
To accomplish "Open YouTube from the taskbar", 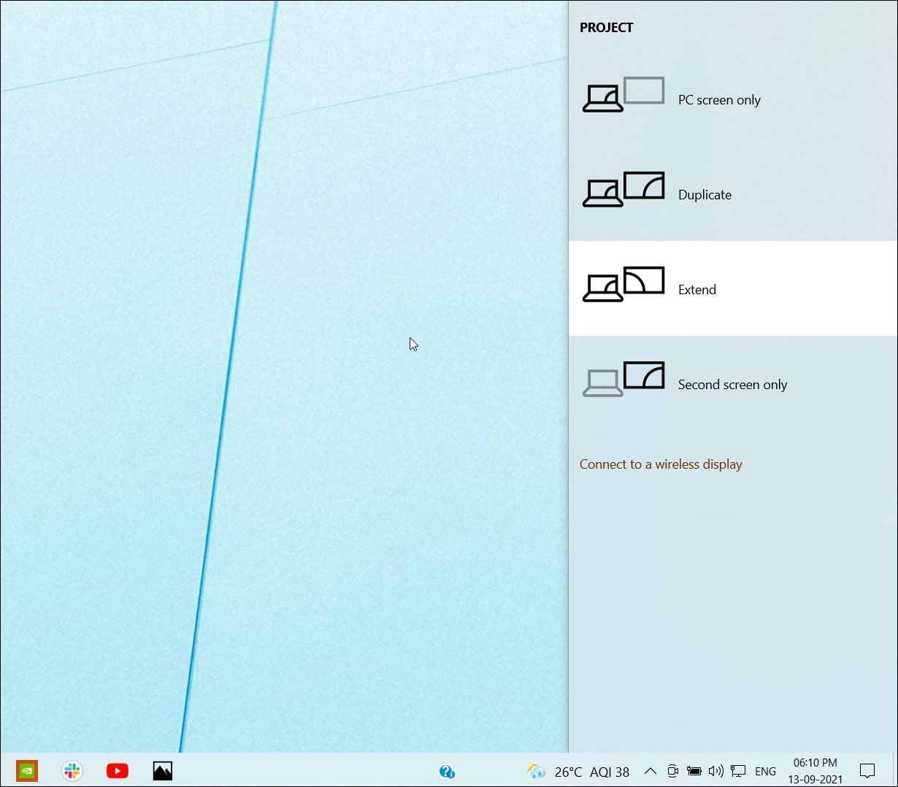I will [x=117, y=770].
